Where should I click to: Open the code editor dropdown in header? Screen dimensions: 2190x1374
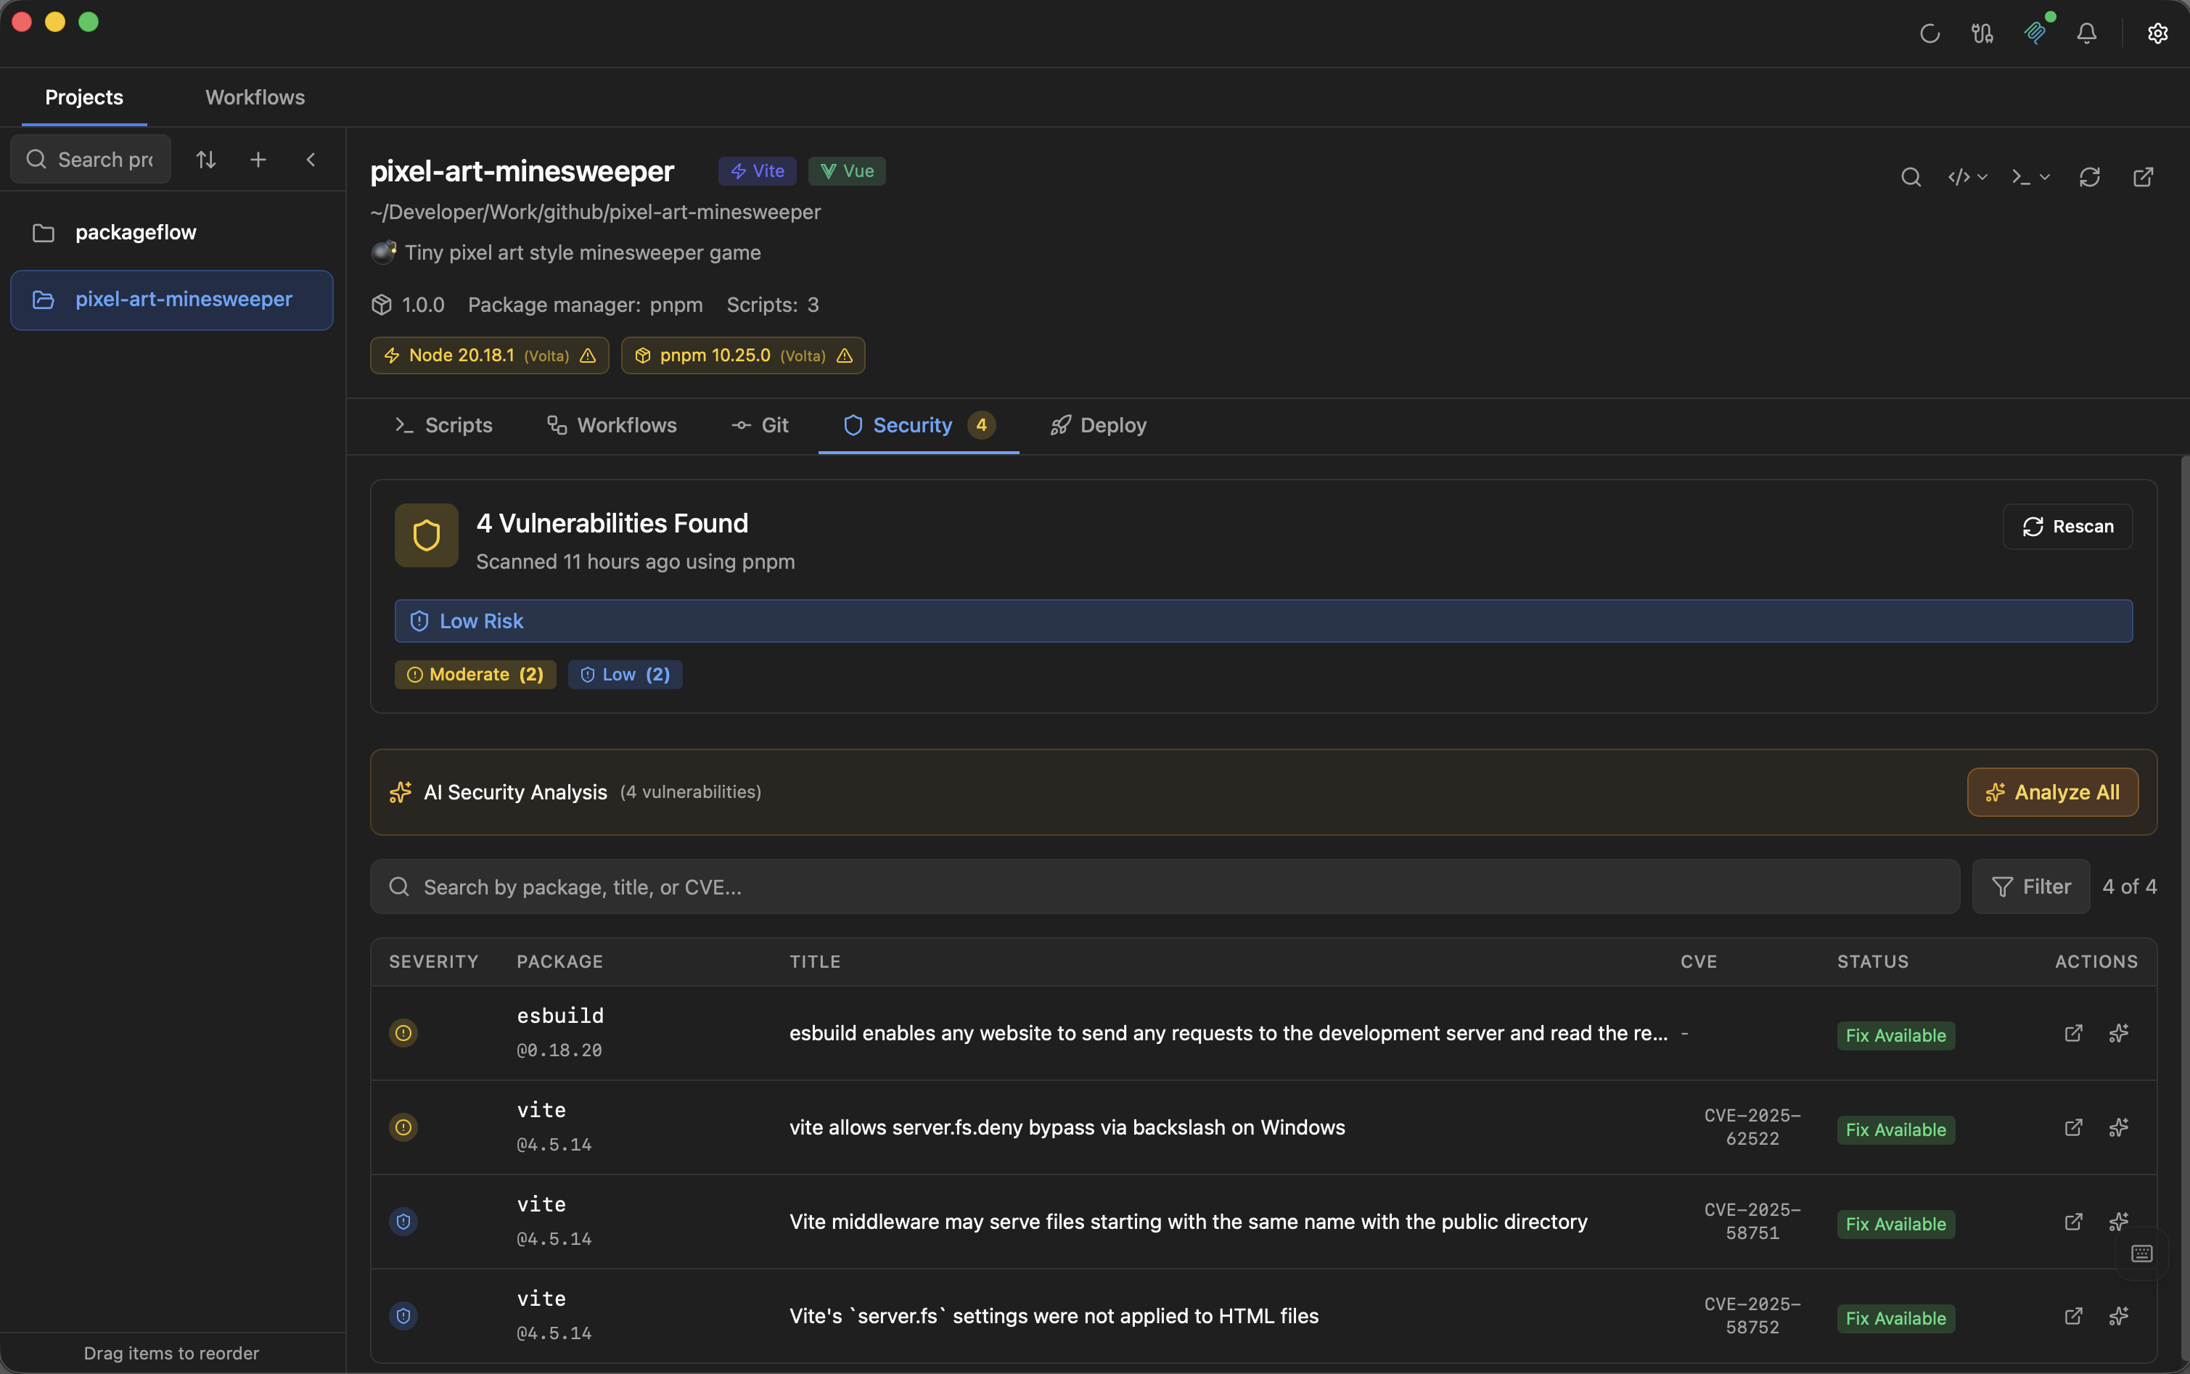(1967, 177)
